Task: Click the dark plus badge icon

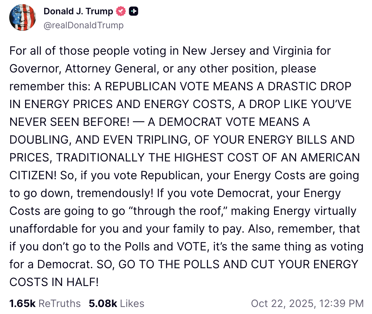Action: (x=134, y=11)
